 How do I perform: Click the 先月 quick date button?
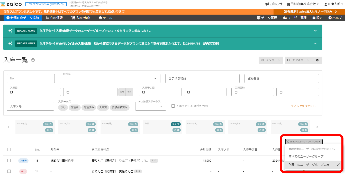point(122,92)
